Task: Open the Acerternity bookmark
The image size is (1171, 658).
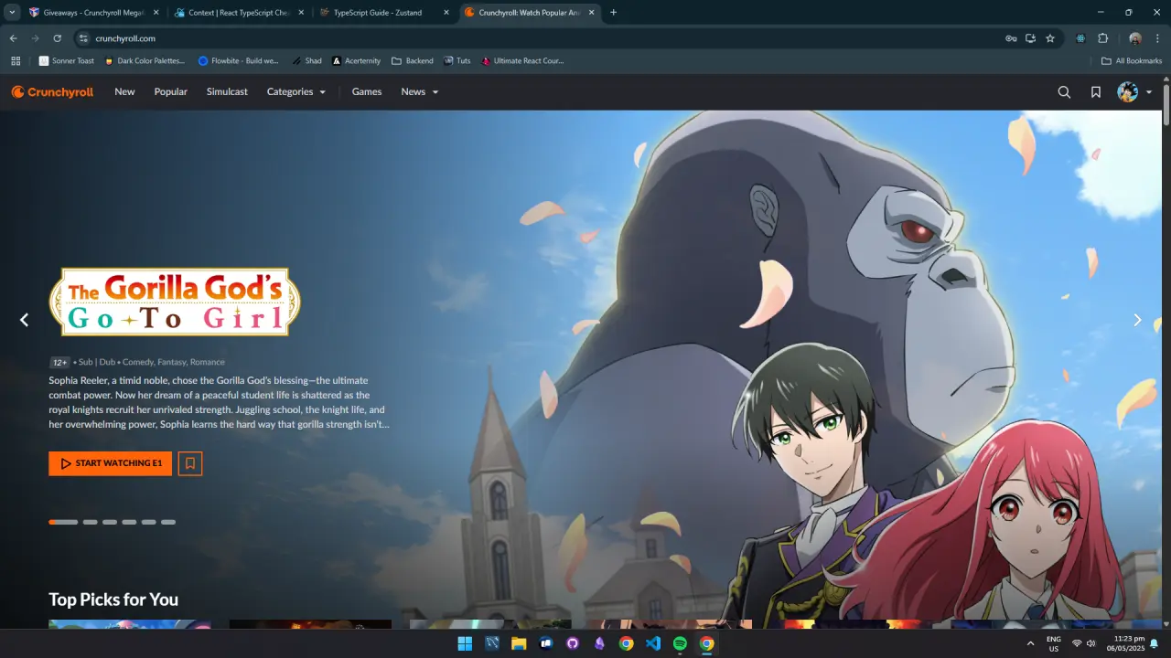Action: [x=356, y=61]
